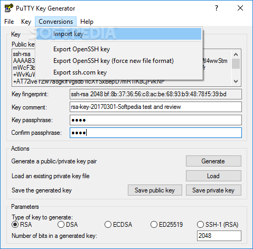Select the ED25519 key type radio button
The height and width of the screenshot is (249, 253).
pyautogui.click(x=154, y=225)
